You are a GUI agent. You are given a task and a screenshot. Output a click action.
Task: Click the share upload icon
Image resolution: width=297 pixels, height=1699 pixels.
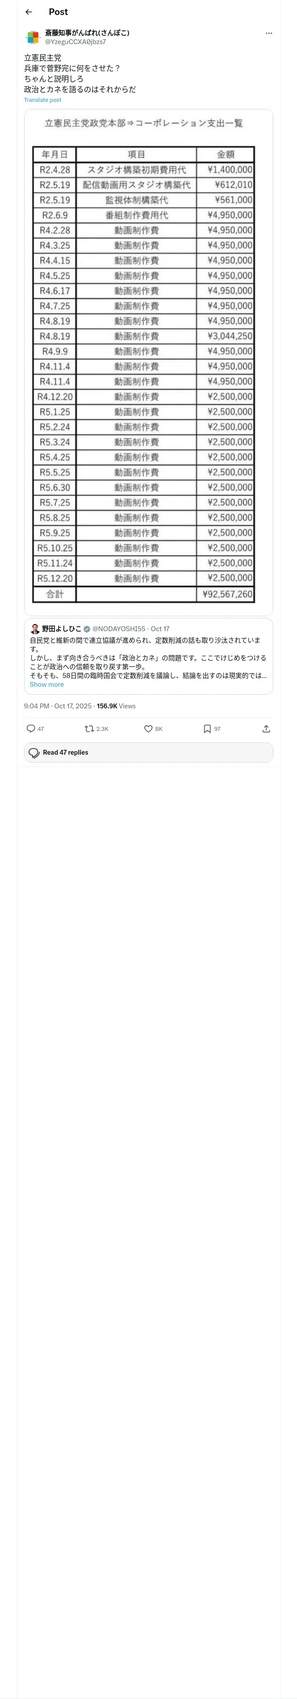pyautogui.click(x=266, y=729)
